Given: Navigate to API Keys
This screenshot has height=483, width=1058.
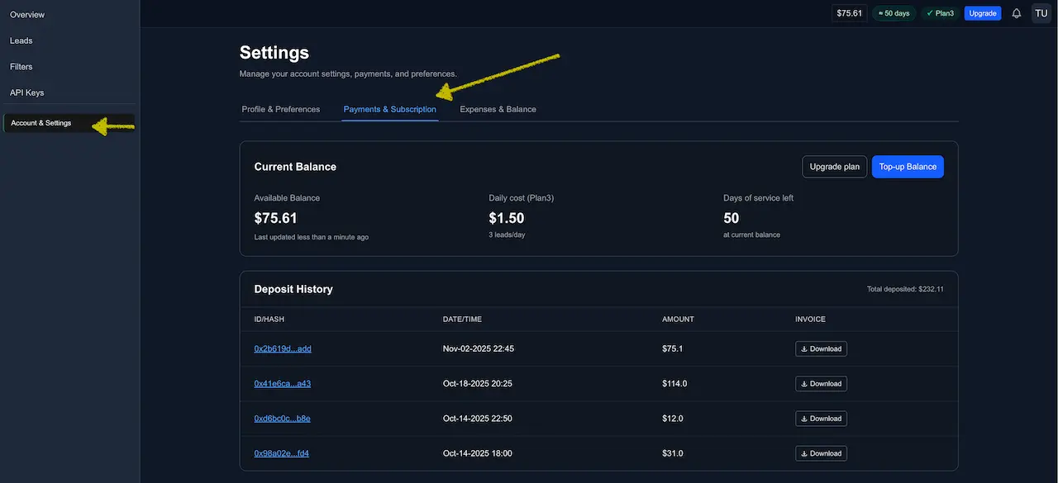Looking at the screenshot, I should [27, 92].
